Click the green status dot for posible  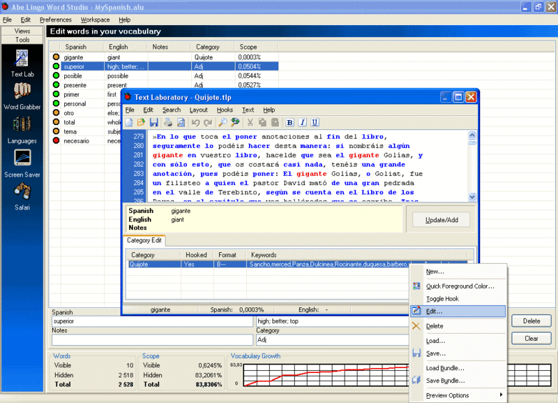pyautogui.click(x=56, y=75)
